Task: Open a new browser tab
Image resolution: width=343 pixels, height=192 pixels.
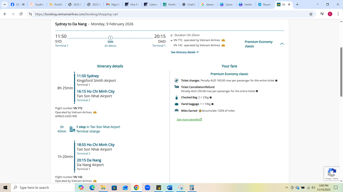Action: 297,4
